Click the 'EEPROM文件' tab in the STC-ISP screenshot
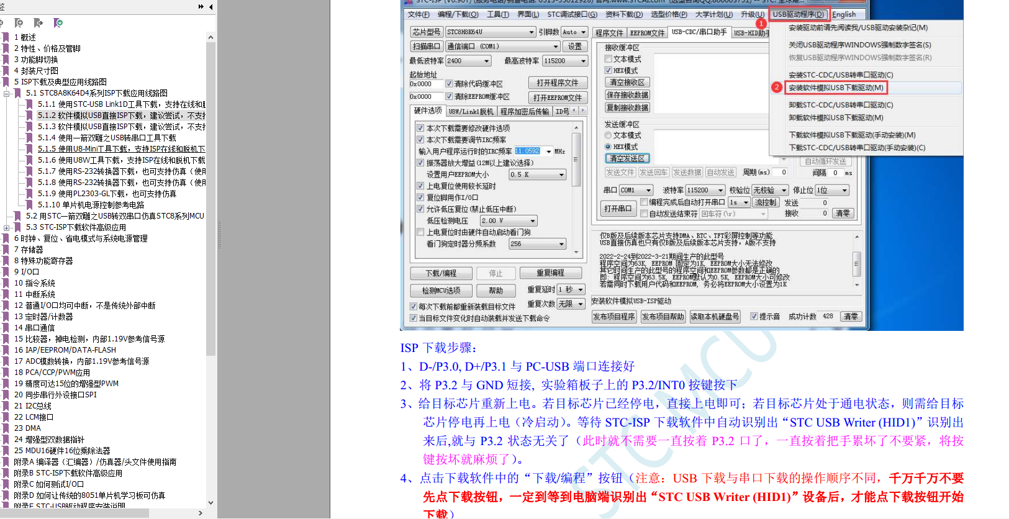Viewport: 1009px width, 519px height. click(647, 33)
